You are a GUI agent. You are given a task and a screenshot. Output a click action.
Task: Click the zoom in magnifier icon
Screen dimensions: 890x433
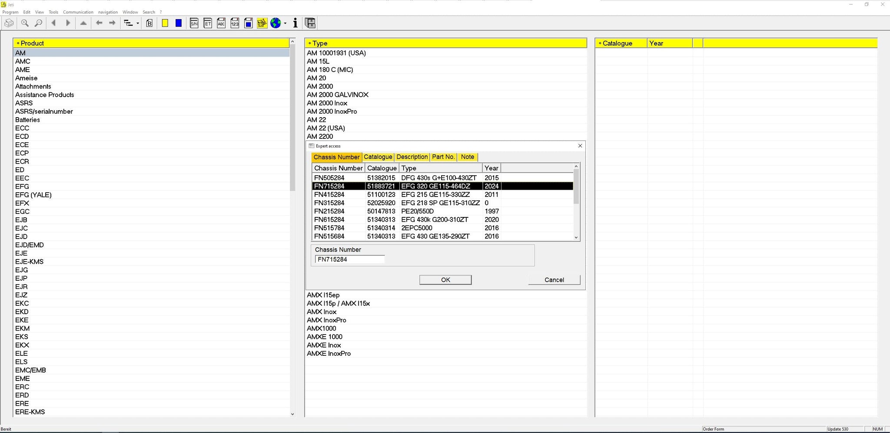pos(25,23)
